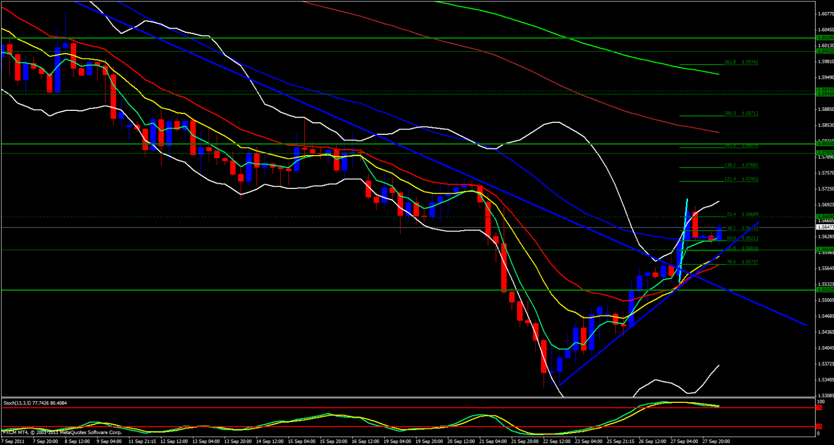The image size is (834, 445).
Task: Select the red 25 stochastic level marker
Action: (x=819, y=427)
